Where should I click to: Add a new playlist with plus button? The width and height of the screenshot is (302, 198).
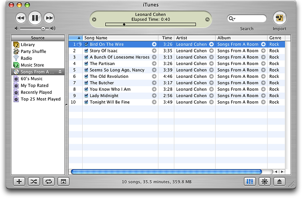19,182
